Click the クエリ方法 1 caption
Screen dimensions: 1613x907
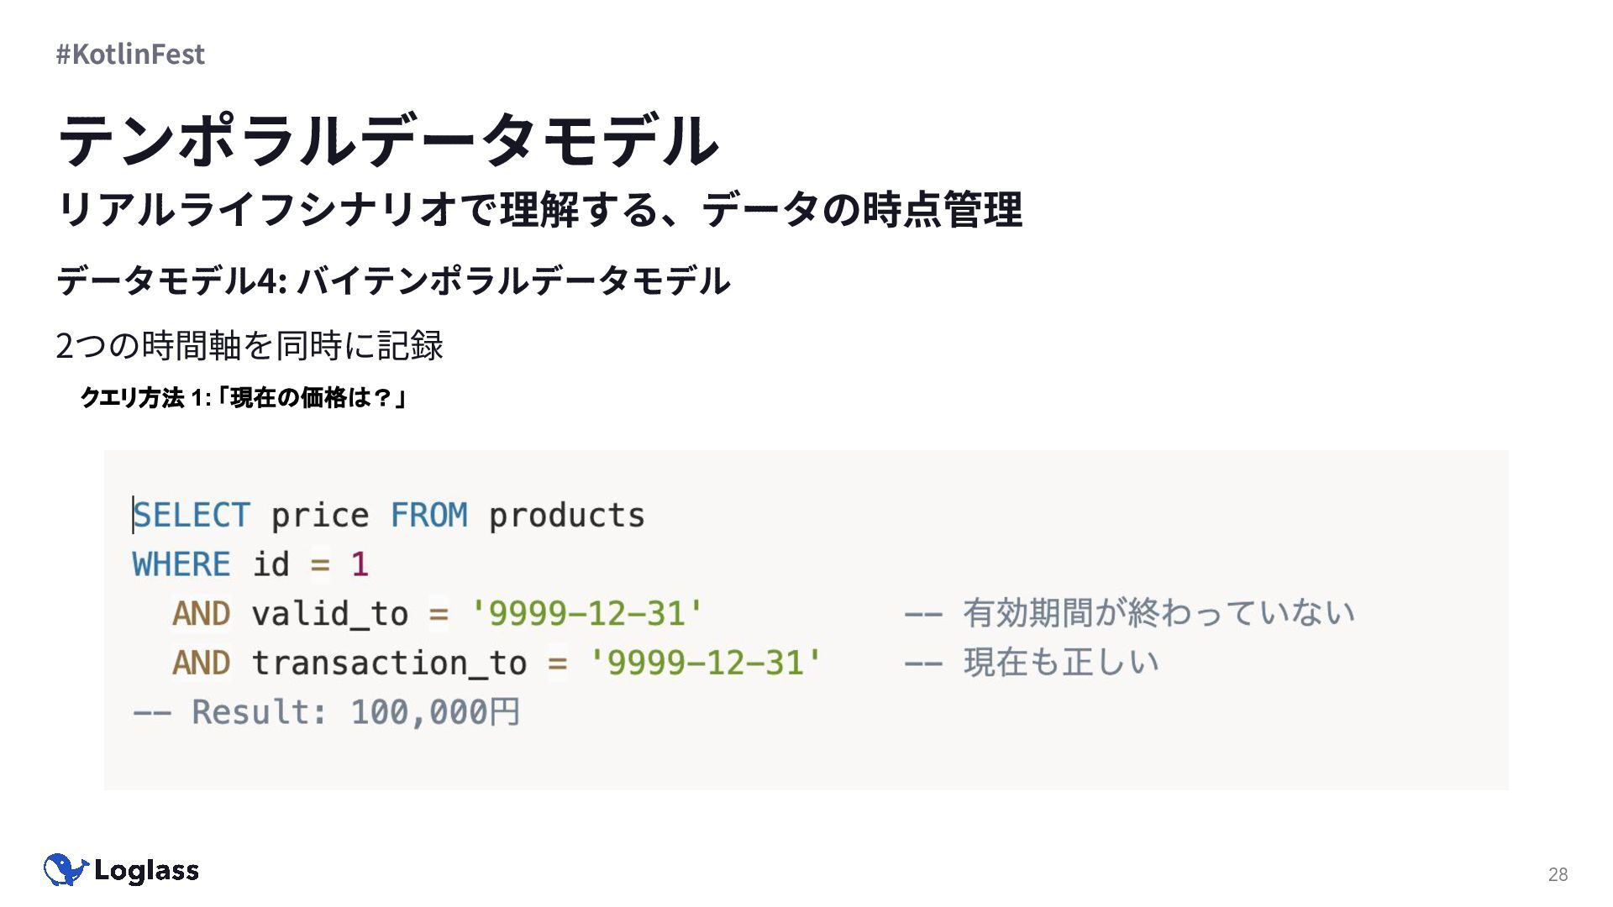coord(244,397)
